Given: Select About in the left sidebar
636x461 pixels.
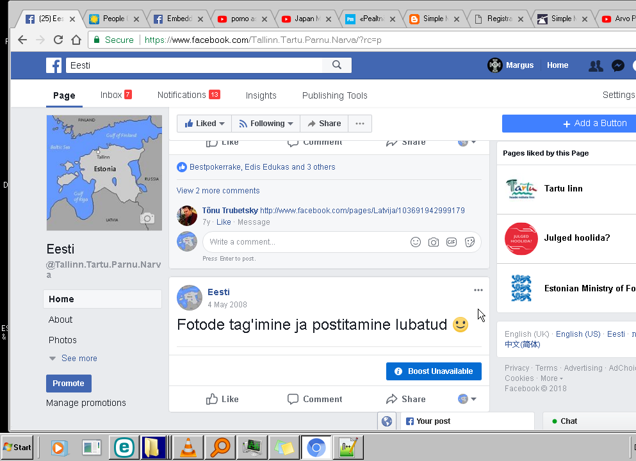Looking at the screenshot, I should pyautogui.click(x=60, y=319).
